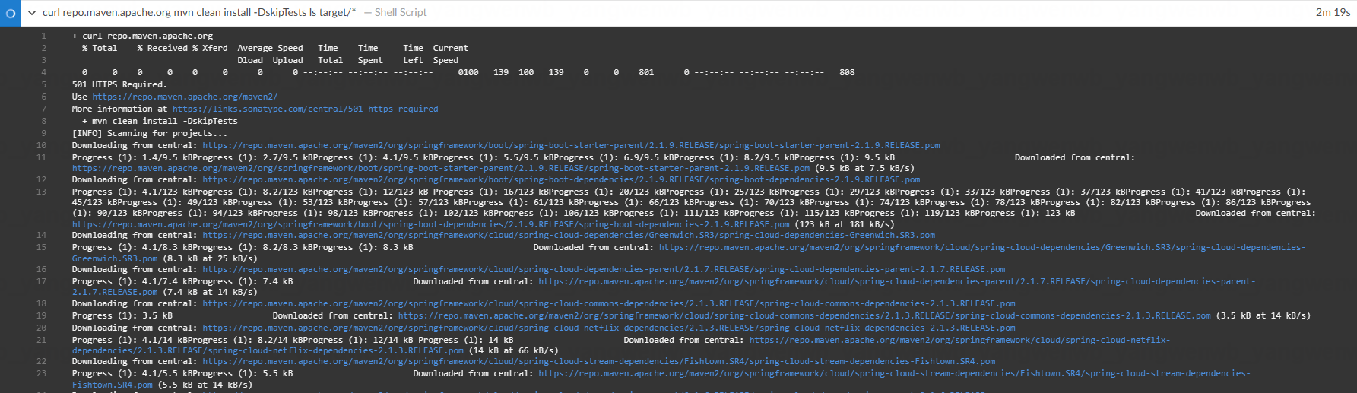Click 'More information at' text on line 7
Viewport: 1357px width, 393px height.
119,109
